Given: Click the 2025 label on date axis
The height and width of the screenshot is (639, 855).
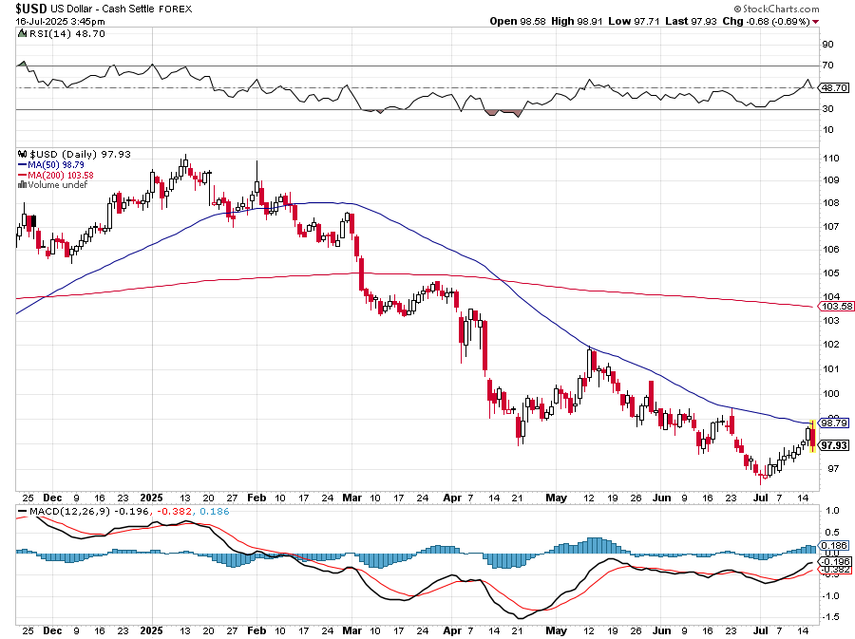Looking at the screenshot, I should point(151,498).
